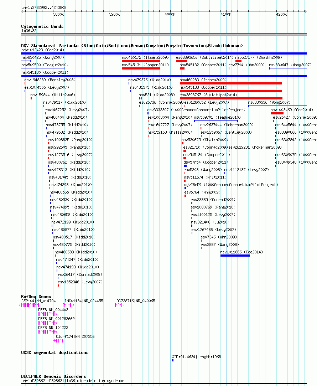This screenshot has width=317, height=386.
Task: Click the %ID:91.4634 segmental duplication label
Action: point(196,357)
